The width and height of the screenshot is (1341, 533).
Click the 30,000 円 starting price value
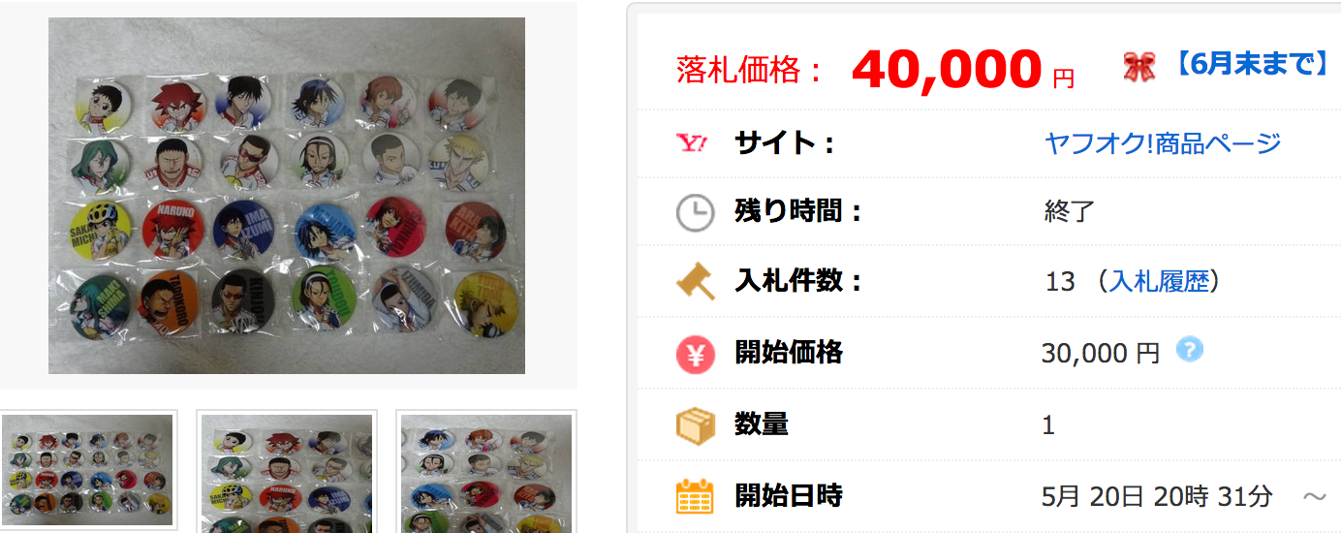(x=1101, y=353)
